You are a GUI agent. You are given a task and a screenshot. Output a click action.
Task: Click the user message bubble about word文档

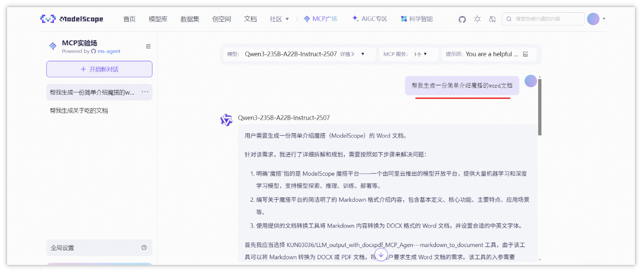(x=462, y=86)
